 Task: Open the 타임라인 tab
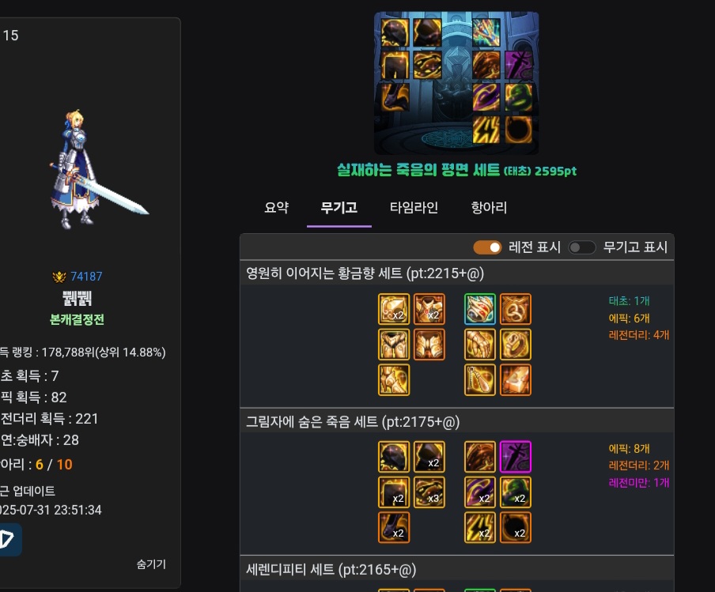click(x=414, y=208)
